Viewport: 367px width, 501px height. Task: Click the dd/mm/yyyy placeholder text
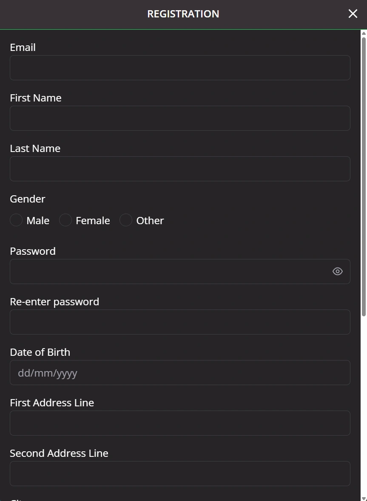coord(47,372)
